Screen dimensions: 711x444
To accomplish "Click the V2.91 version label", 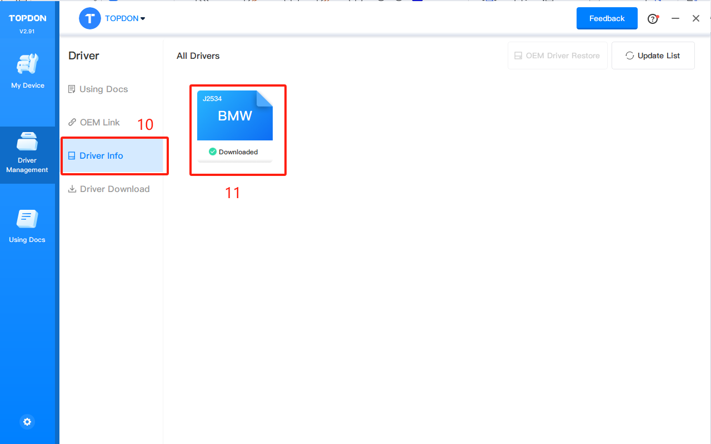I will click(27, 31).
